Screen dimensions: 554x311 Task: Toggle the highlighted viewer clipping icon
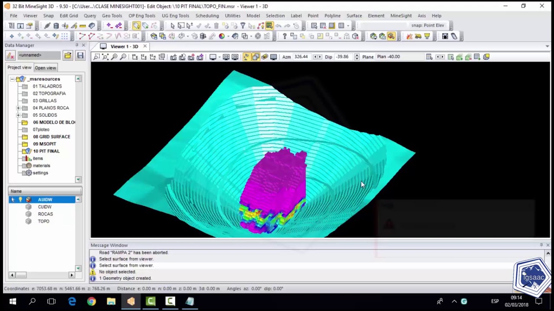pyautogui.click(x=255, y=57)
